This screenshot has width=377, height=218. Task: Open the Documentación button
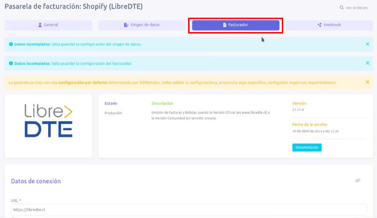click(307, 147)
